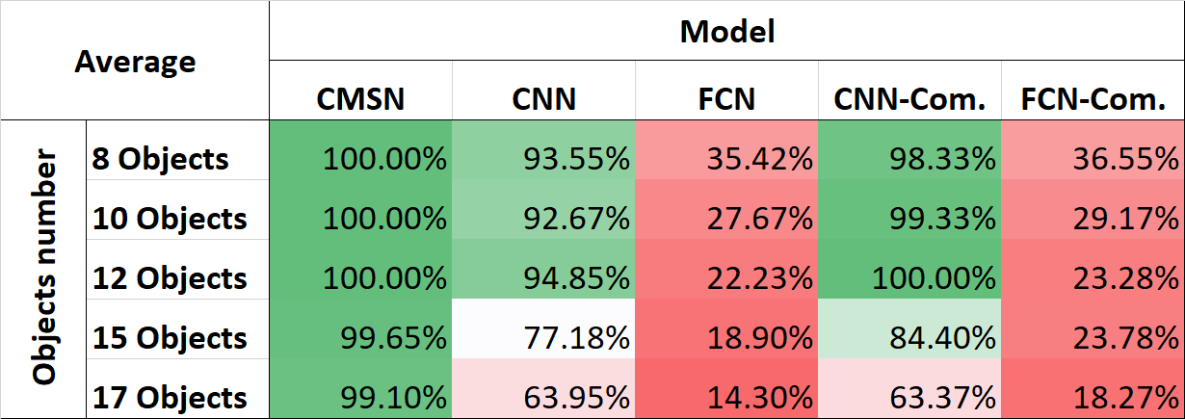
Task: Select the CNN-Com. column header
Action: [909, 99]
